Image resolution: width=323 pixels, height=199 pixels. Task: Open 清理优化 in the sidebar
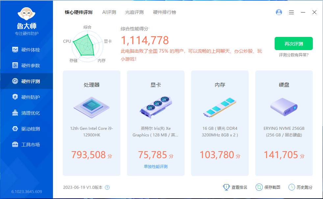pyautogui.click(x=26, y=113)
